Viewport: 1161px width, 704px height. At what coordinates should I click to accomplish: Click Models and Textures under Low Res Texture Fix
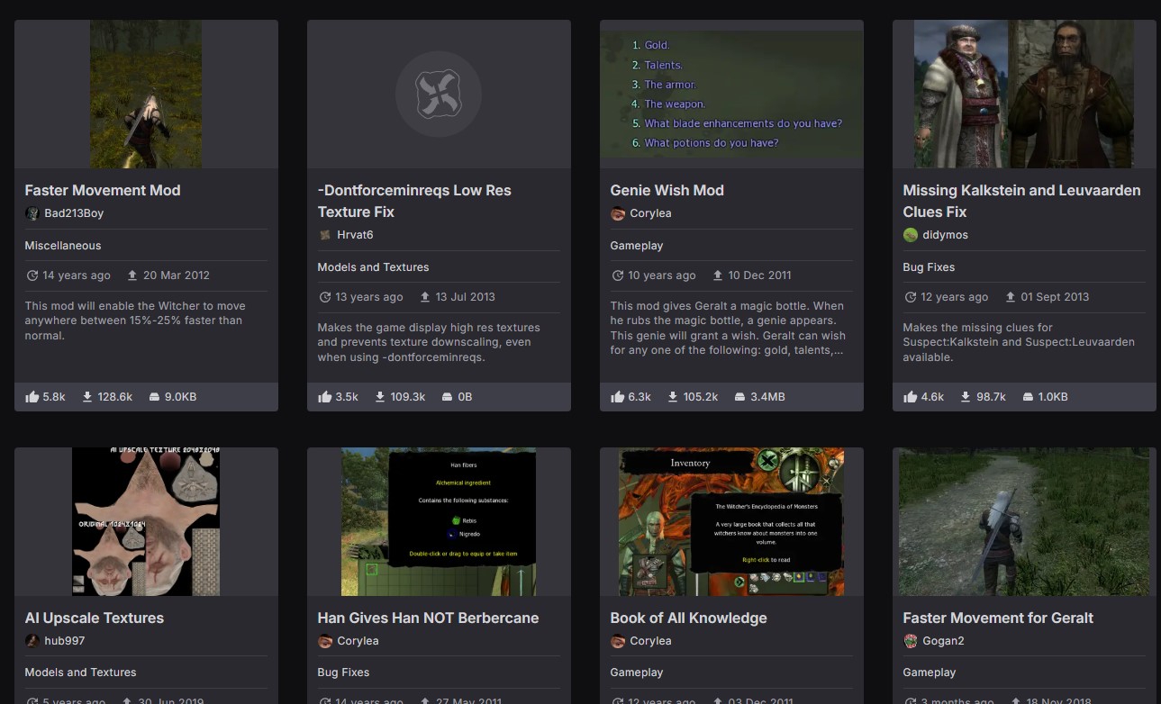click(x=373, y=267)
